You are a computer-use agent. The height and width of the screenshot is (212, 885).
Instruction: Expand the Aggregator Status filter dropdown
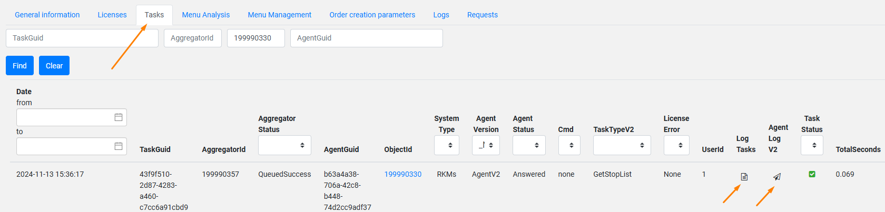pyautogui.click(x=284, y=145)
